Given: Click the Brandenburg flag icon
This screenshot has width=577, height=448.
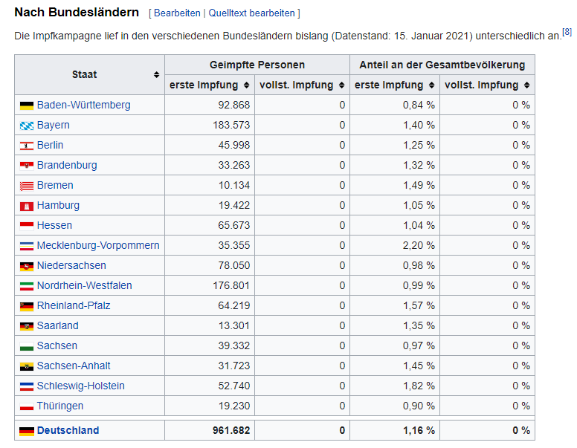Looking at the screenshot, I should [x=27, y=166].
